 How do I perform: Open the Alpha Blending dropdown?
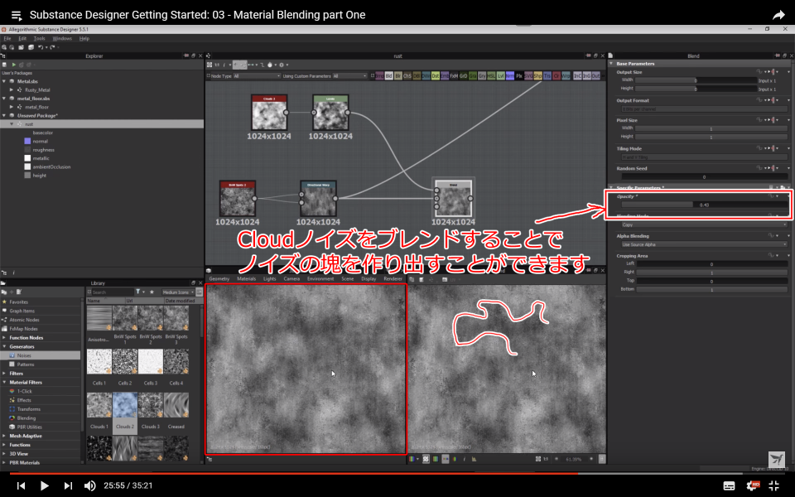(x=704, y=244)
